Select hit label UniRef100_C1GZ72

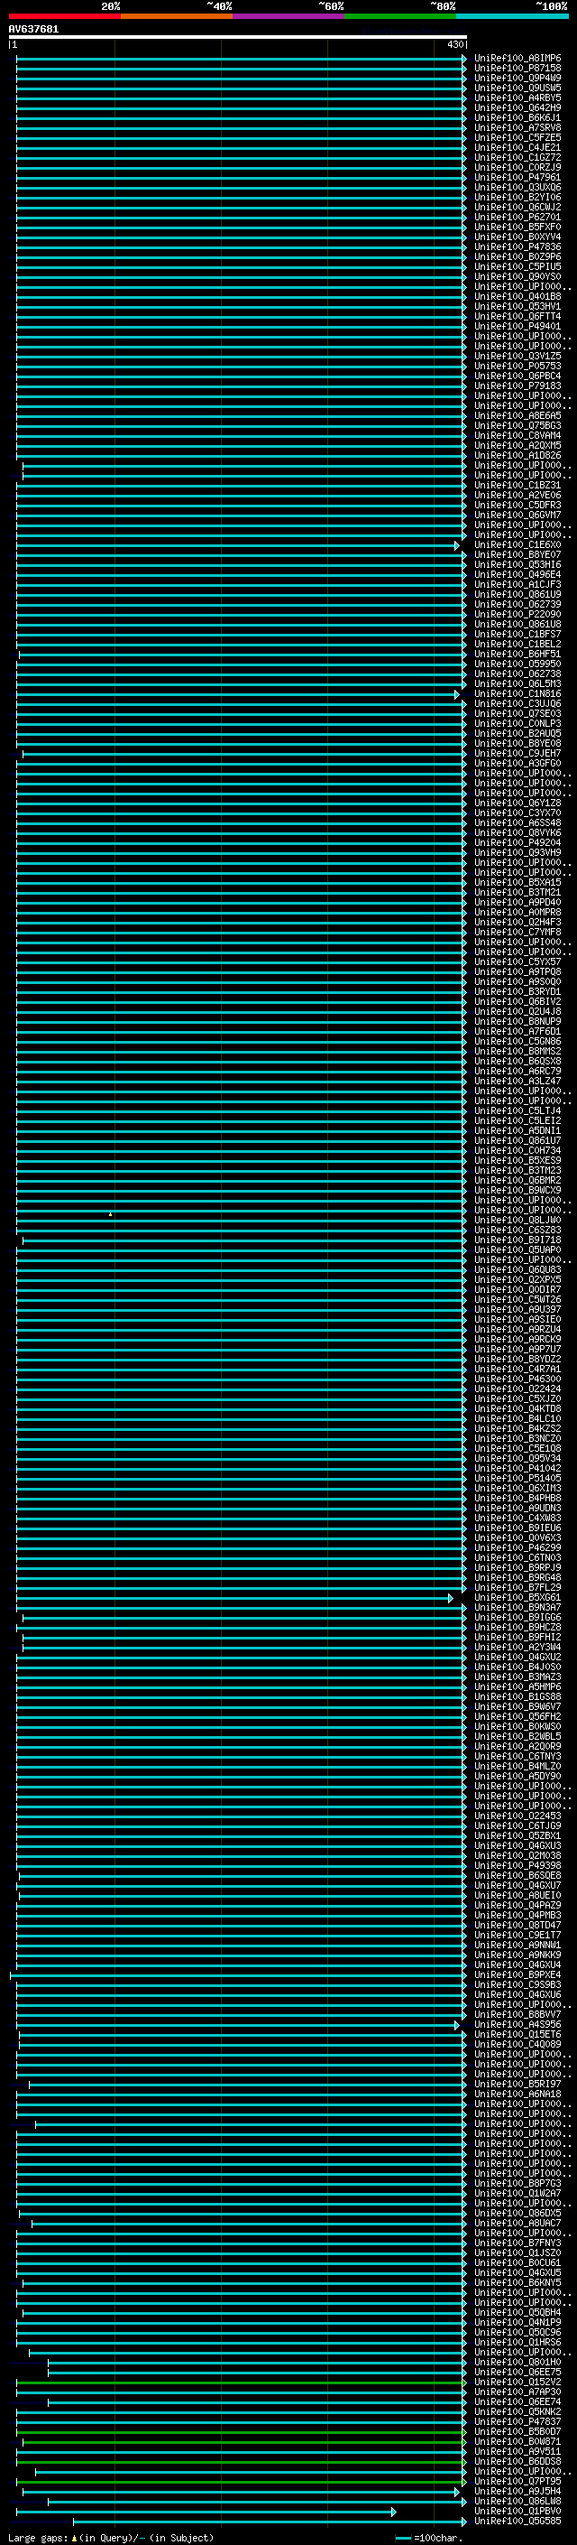(517, 158)
